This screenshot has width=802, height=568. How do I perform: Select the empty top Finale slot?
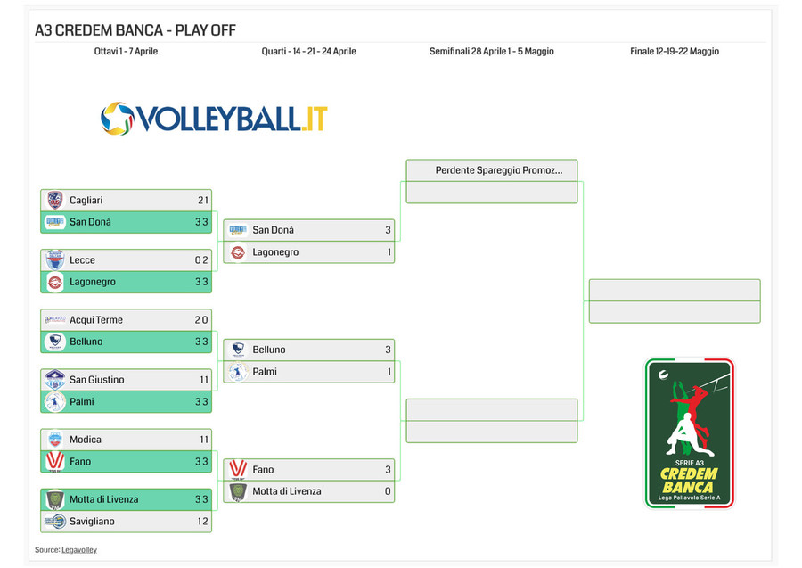675,290
